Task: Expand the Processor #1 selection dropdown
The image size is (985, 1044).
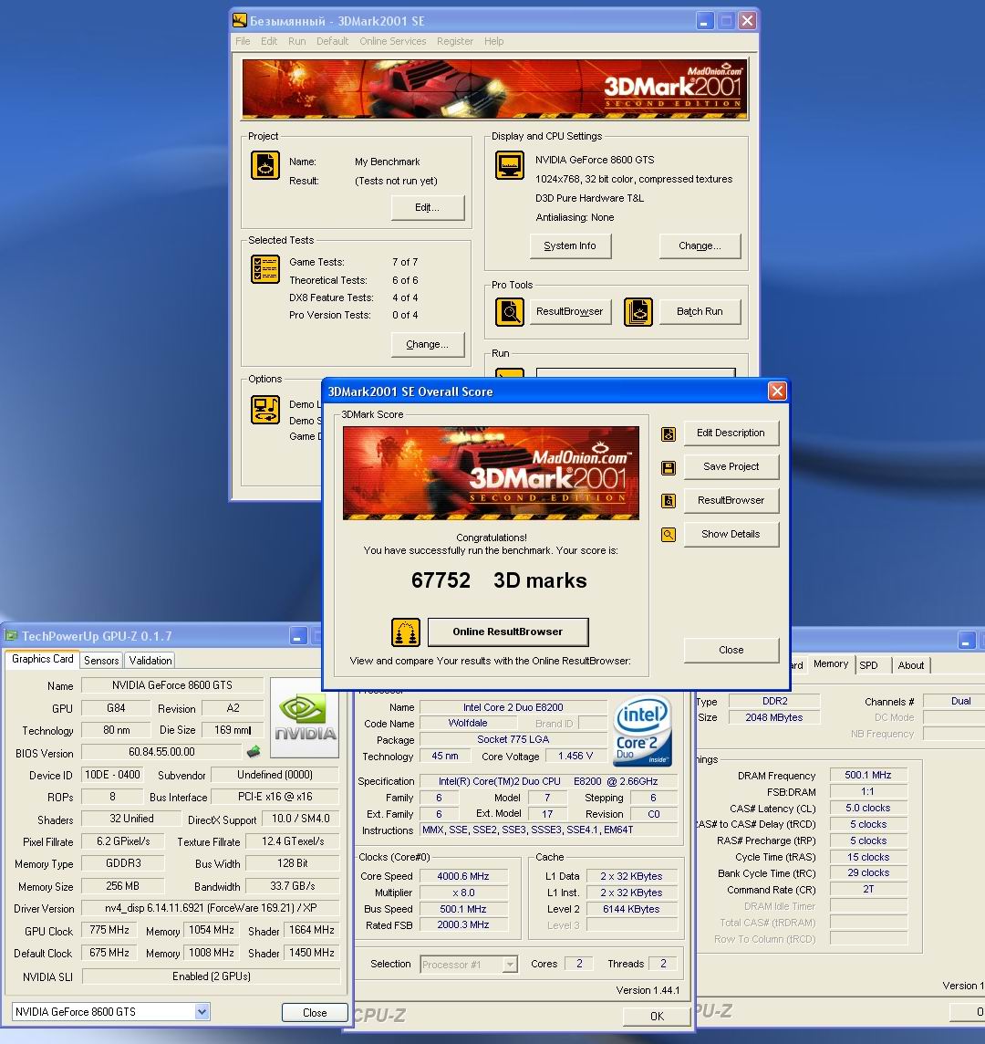Action: 510,964
